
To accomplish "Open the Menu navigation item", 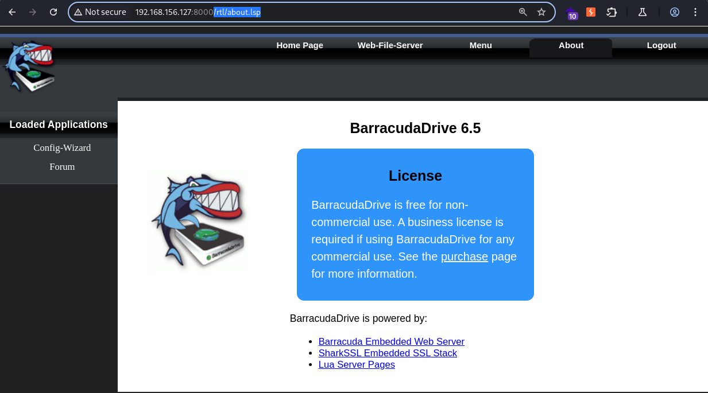I will [481, 45].
